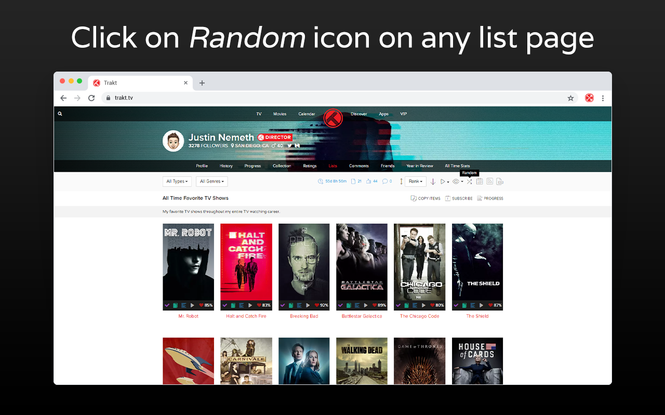Viewport: 665px width, 415px height.
Task: Toggle watched checkmark on The Shield
Action: [x=457, y=306]
